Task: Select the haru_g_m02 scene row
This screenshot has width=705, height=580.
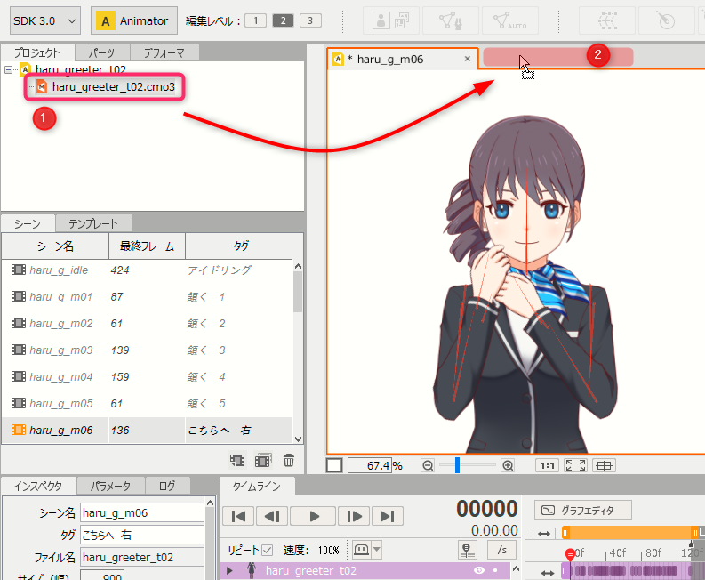Action: pyautogui.click(x=147, y=323)
